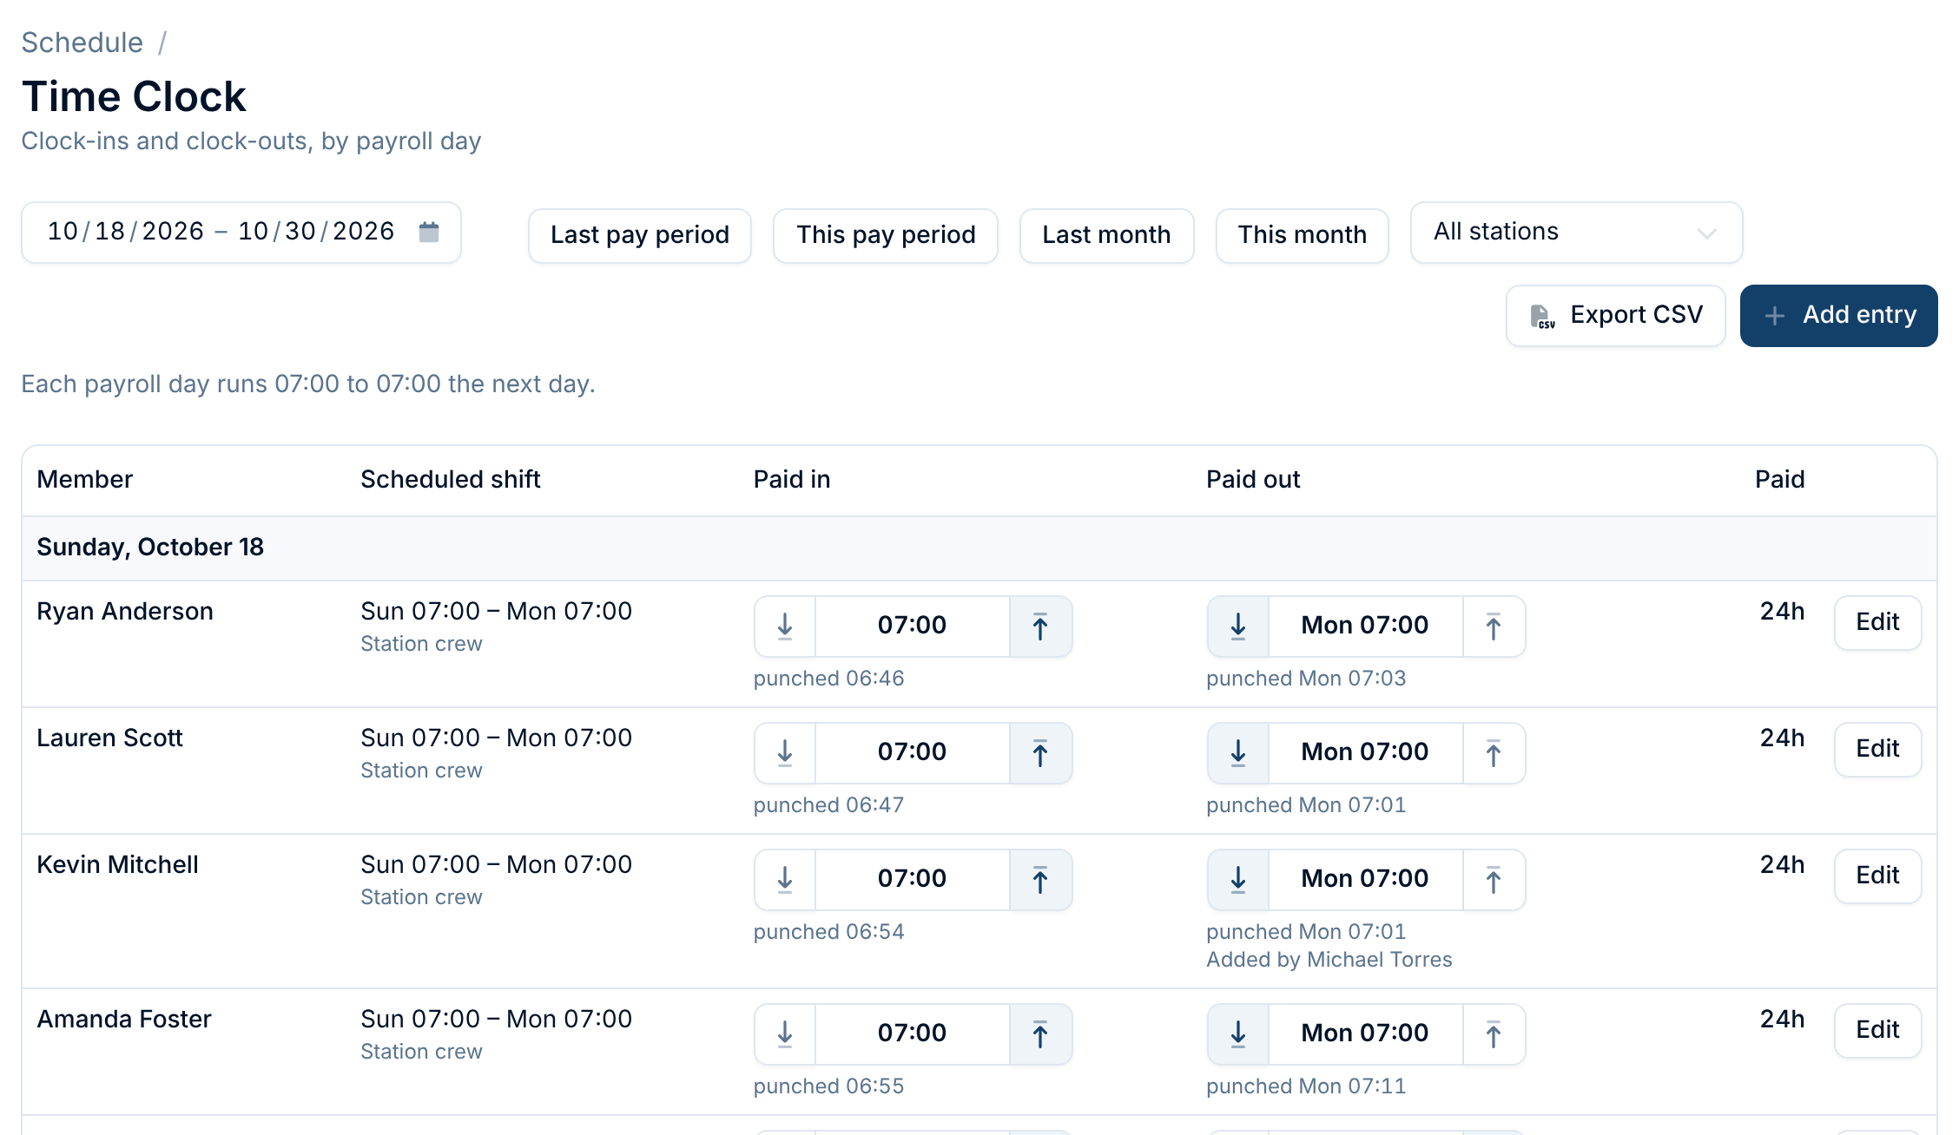Open the All stations dropdown

click(x=1576, y=233)
